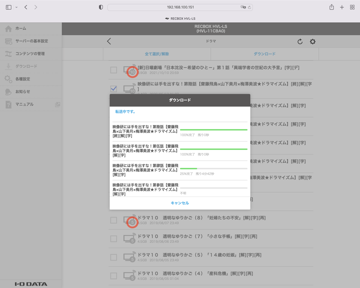This screenshot has height=288, width=360.
Task: Click Safari back button
Action: 26,7
